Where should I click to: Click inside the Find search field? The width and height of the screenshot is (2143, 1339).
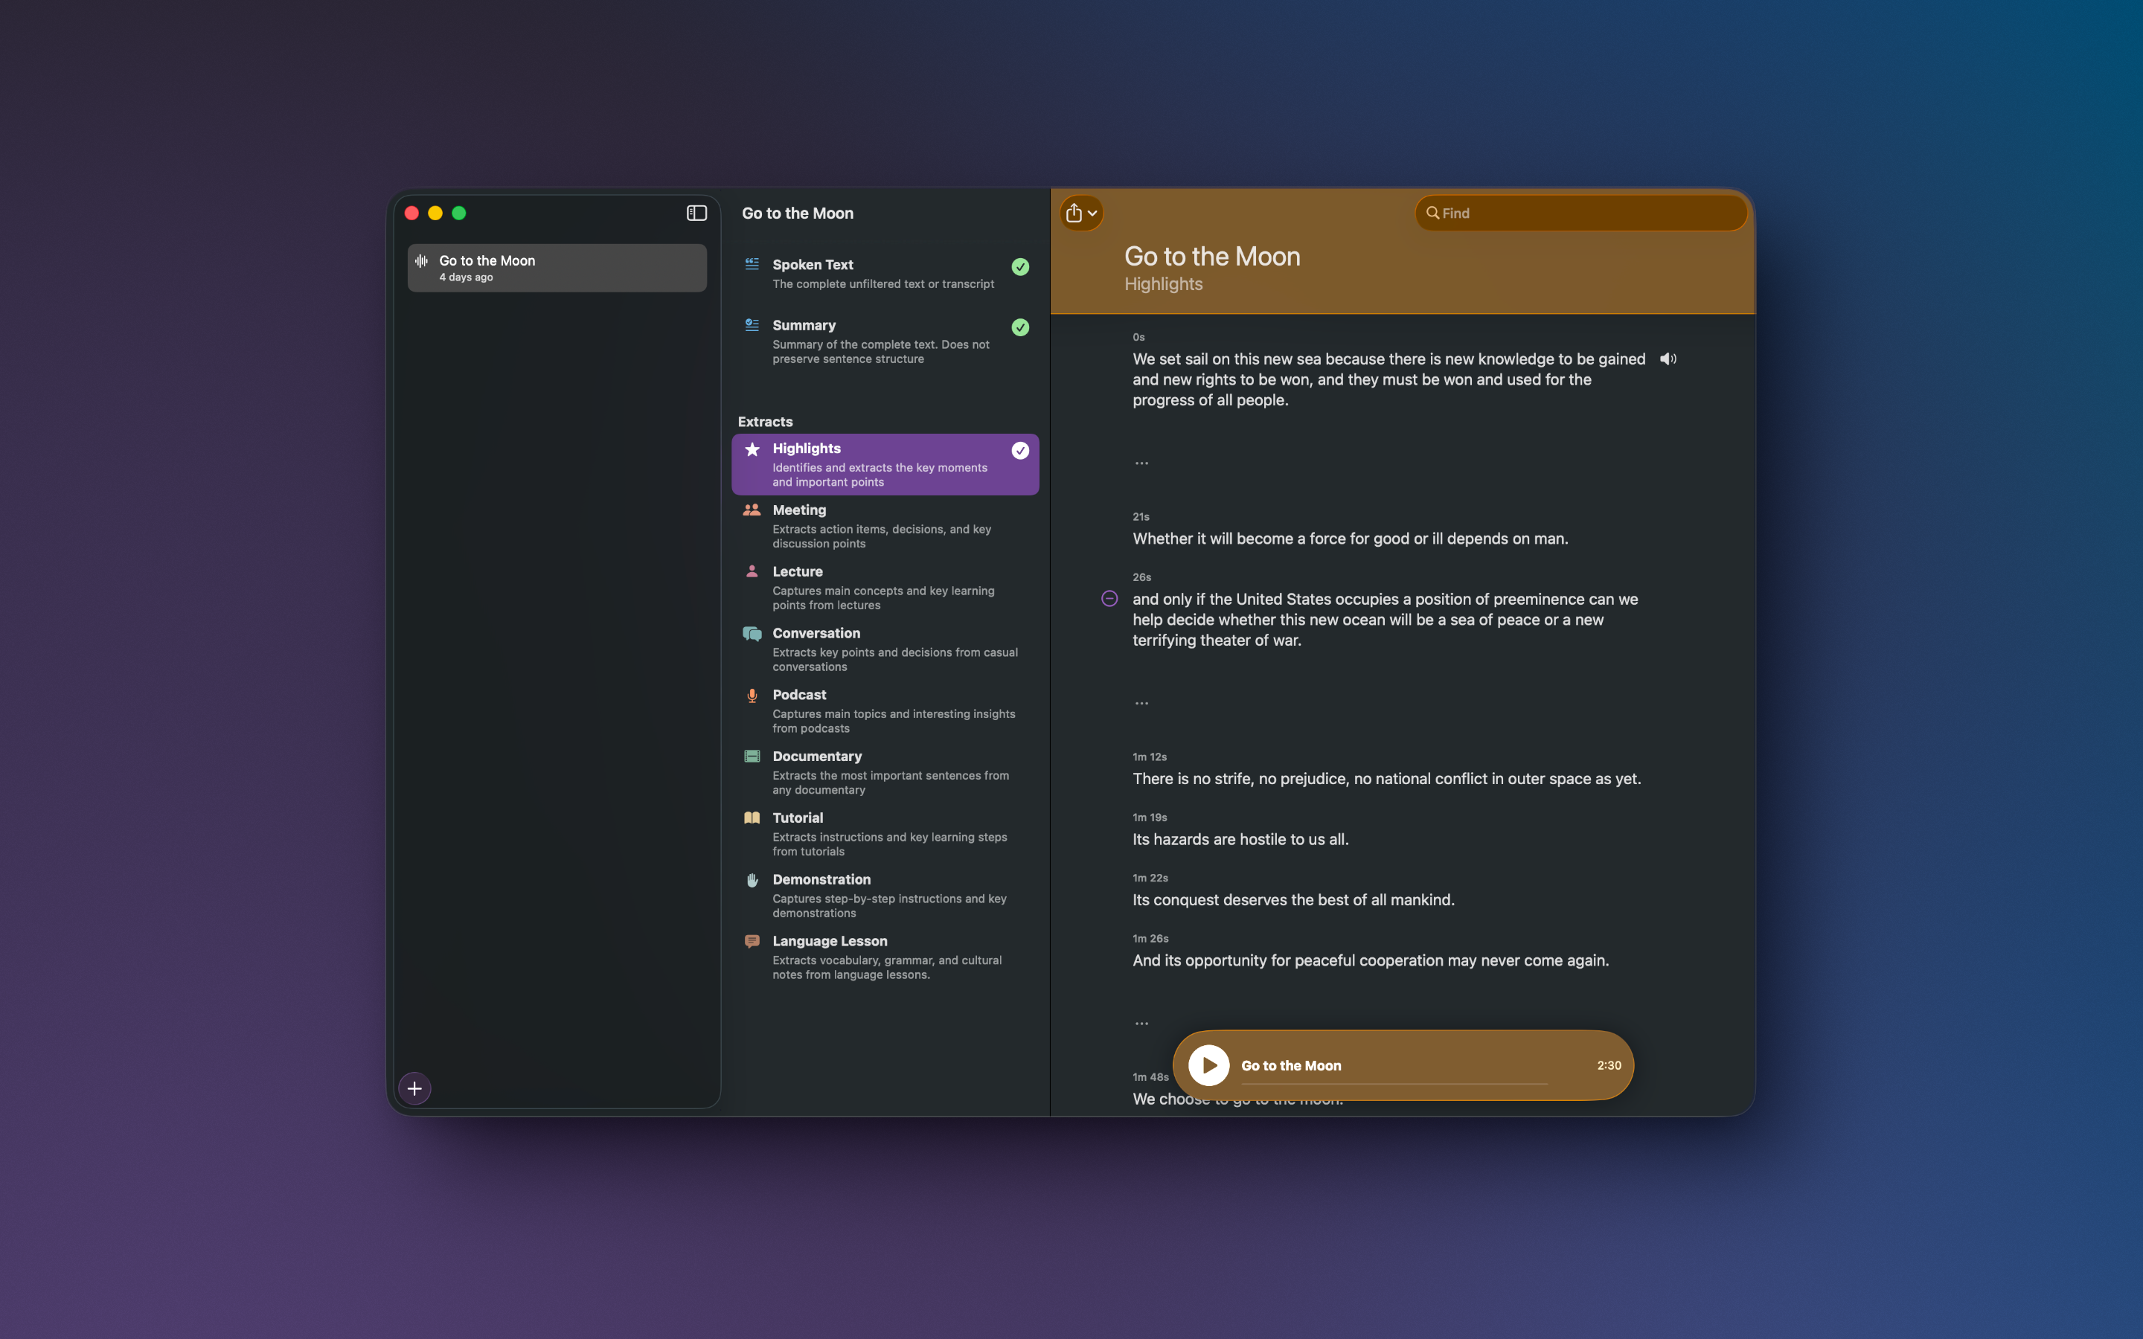coord(1580,213)
